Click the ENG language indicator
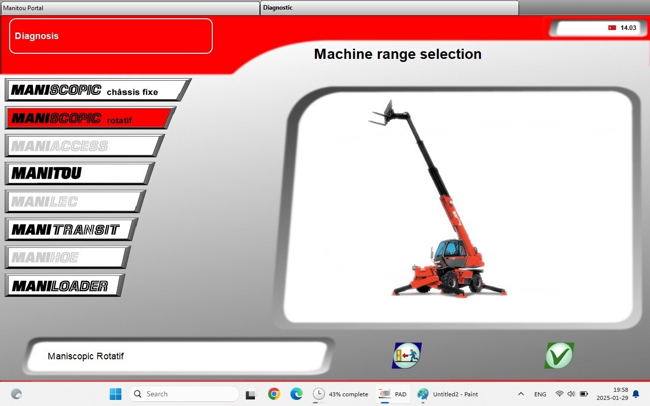650x406 pixels. 540,394
